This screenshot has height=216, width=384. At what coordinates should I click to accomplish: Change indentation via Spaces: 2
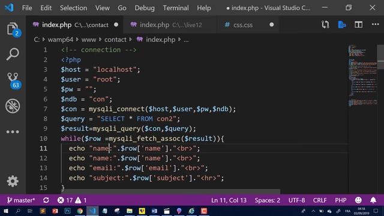click(268, 200)
